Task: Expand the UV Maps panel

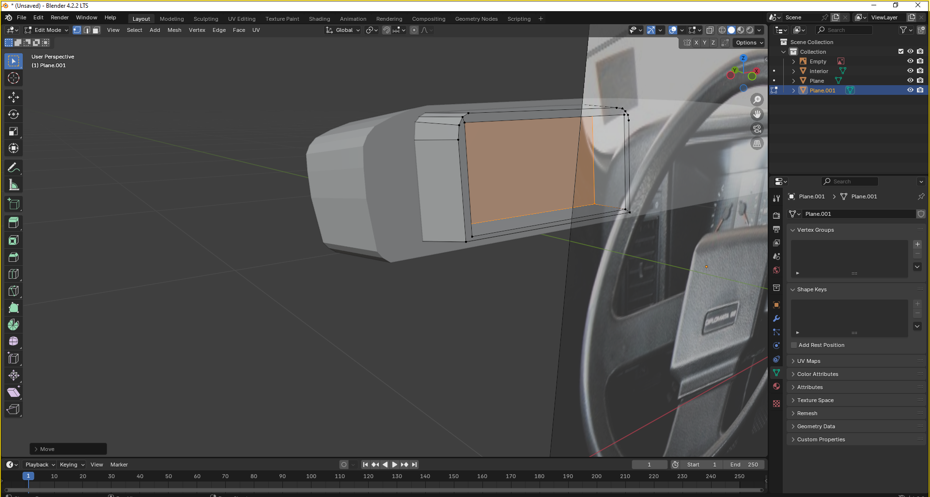Action: pyautogui.click(x=808, y=361)
